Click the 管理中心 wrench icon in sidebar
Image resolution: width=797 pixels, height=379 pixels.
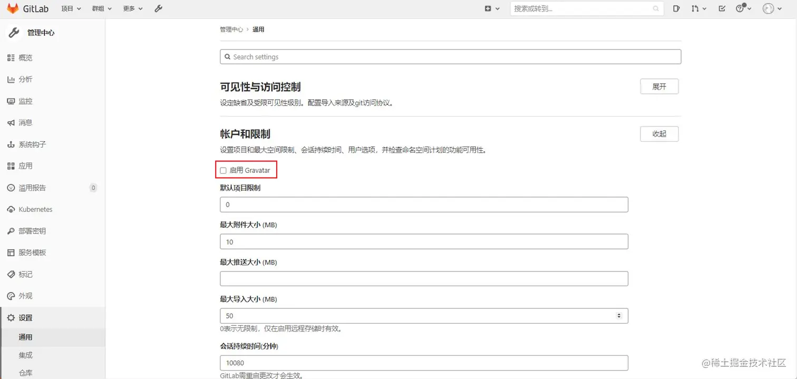coord(14,33)
